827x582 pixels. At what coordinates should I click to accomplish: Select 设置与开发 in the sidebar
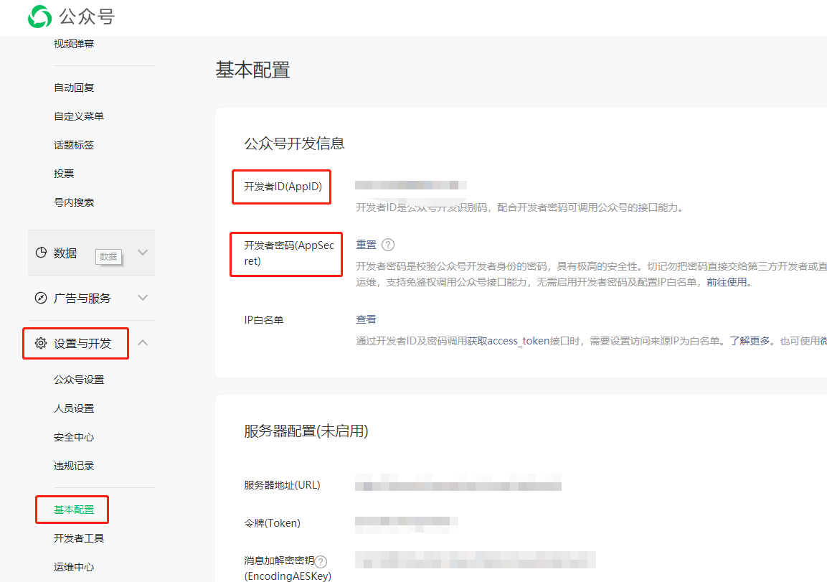(82, 344)
